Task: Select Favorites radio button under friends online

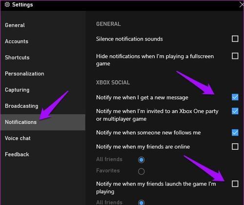Action: click(141, 171)
